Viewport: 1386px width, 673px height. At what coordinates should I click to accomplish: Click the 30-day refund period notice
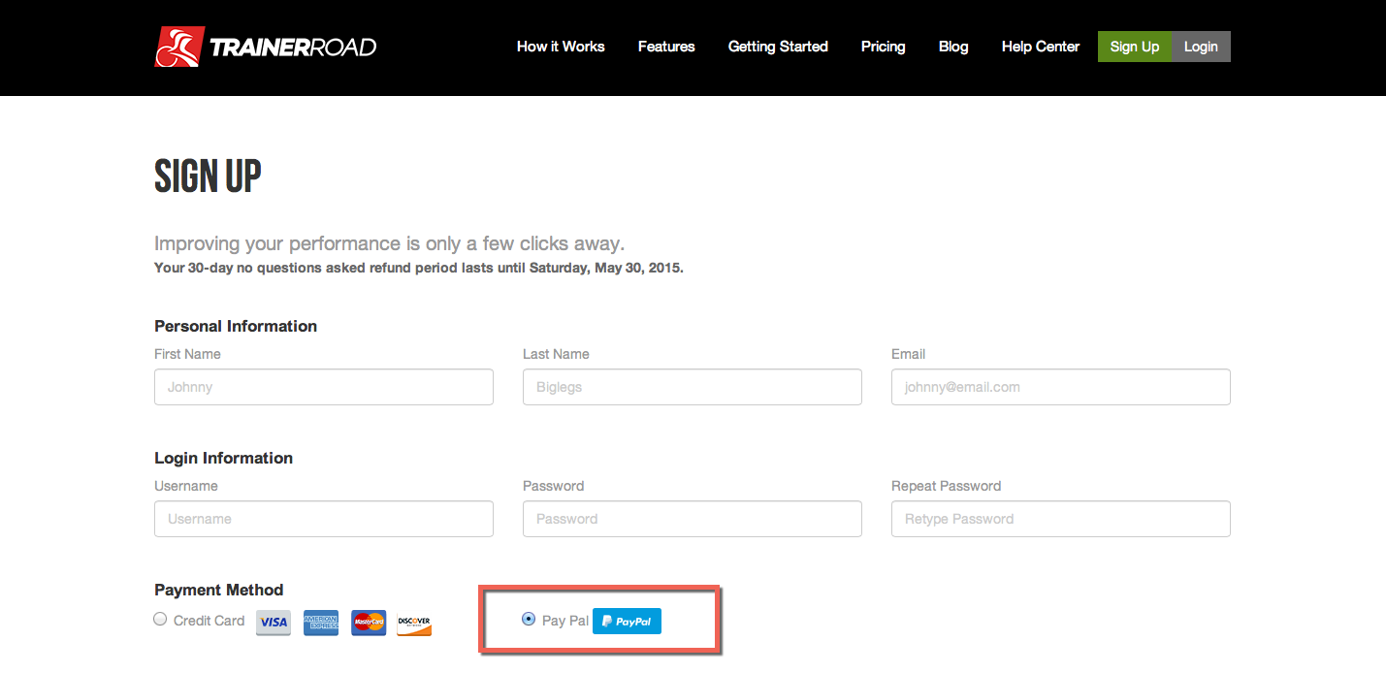419,268
